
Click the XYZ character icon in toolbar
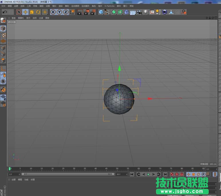coord(158,12)
